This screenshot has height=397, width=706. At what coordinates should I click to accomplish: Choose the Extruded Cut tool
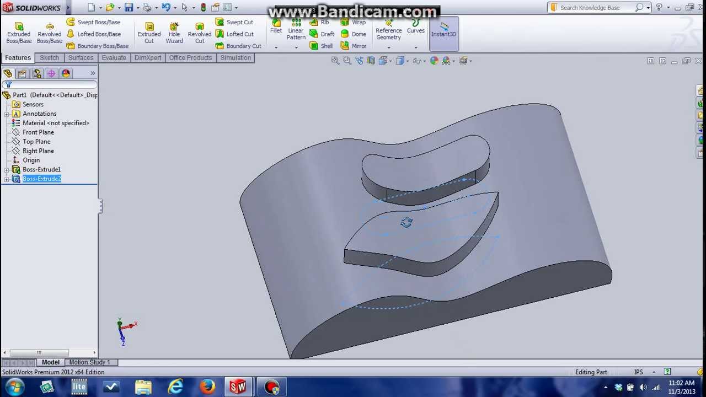coord(149,33)
